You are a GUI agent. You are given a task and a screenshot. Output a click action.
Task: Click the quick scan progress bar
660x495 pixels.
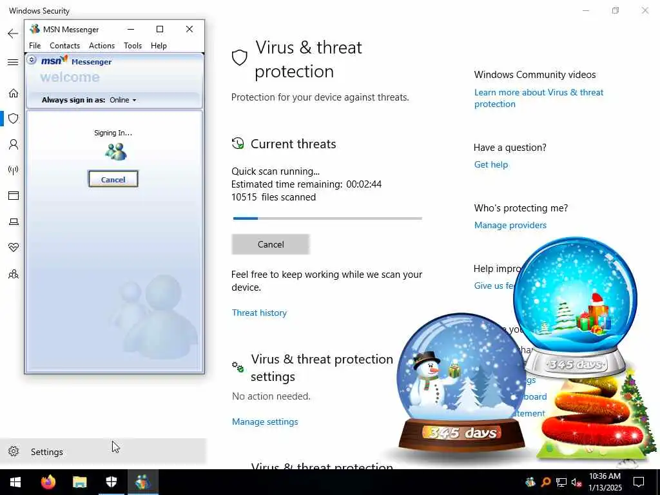point(327,218)
